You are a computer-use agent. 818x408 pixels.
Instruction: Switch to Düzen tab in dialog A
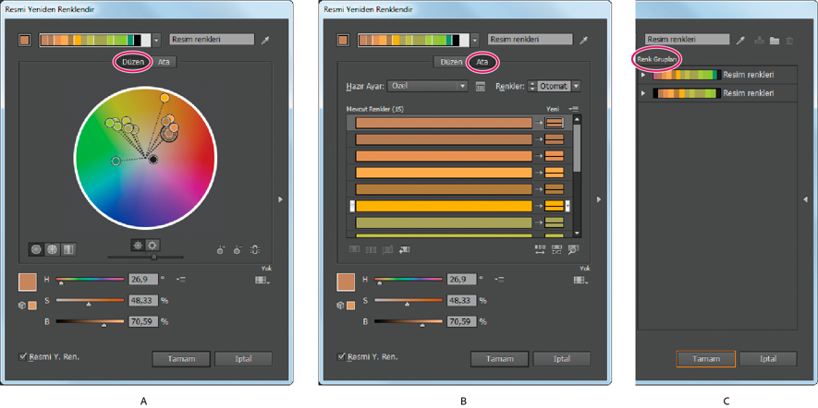coord(133,62)
